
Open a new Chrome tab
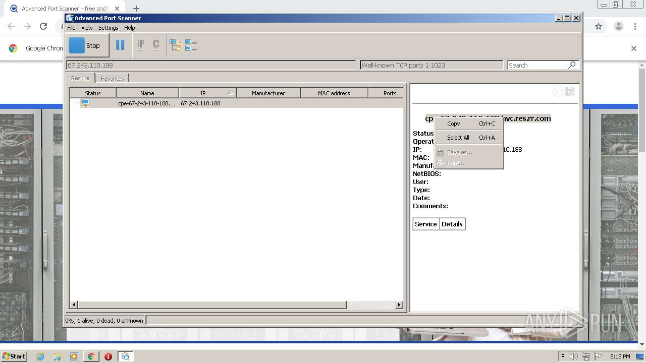136,9
